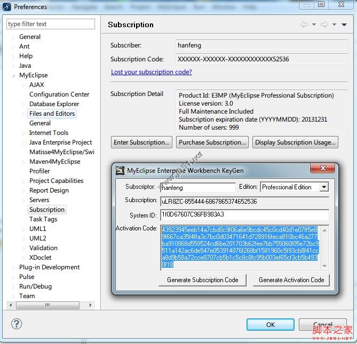The height and width of the screenshot is (344, 357).
Task: Select UML2 in the tree
Action: click(37, 238)
